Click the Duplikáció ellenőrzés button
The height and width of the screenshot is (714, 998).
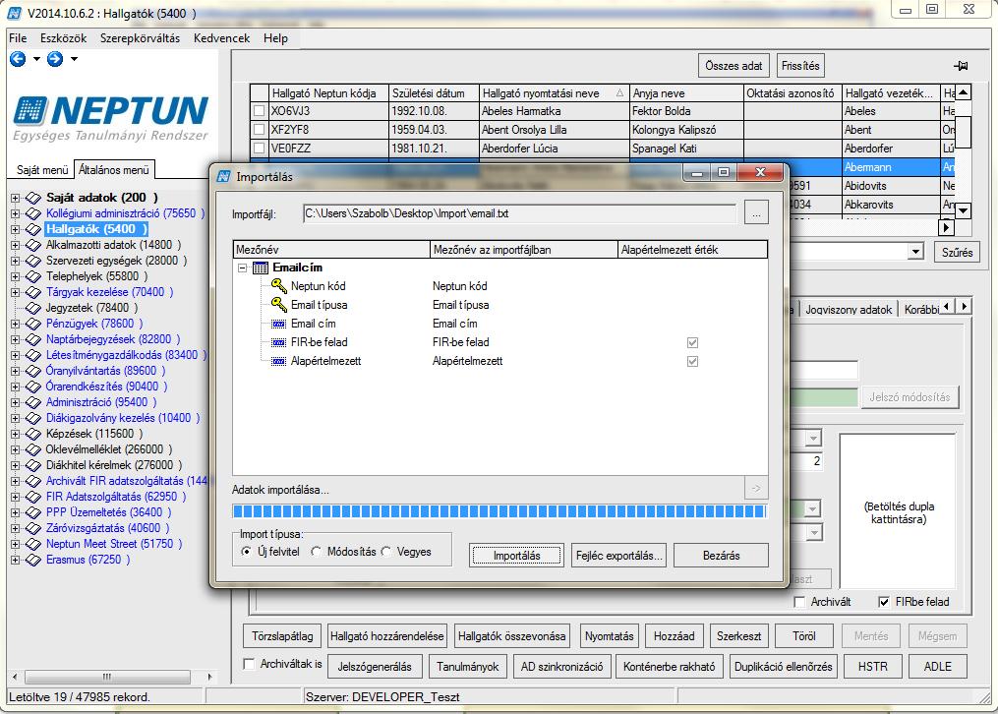point(783,666)
